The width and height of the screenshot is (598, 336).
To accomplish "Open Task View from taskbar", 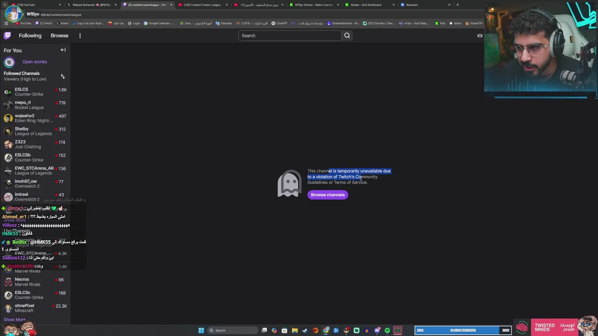I will tap(264, 330).
